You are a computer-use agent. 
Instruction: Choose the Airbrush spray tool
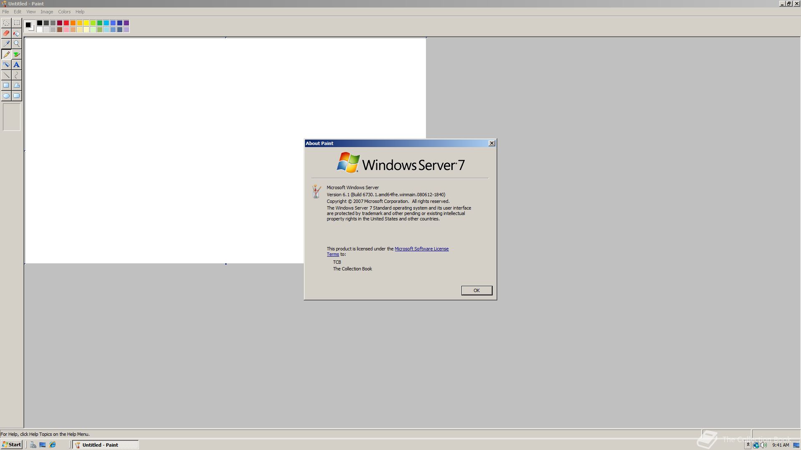6,65
